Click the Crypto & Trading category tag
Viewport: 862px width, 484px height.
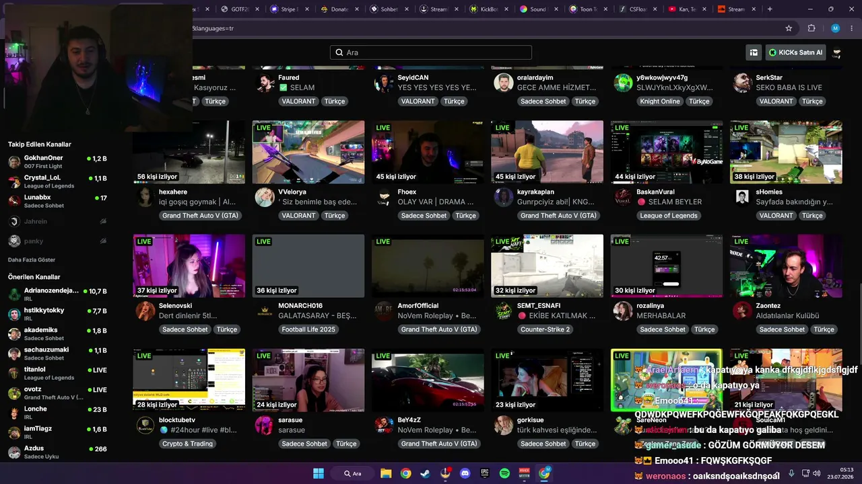[187, 444]
